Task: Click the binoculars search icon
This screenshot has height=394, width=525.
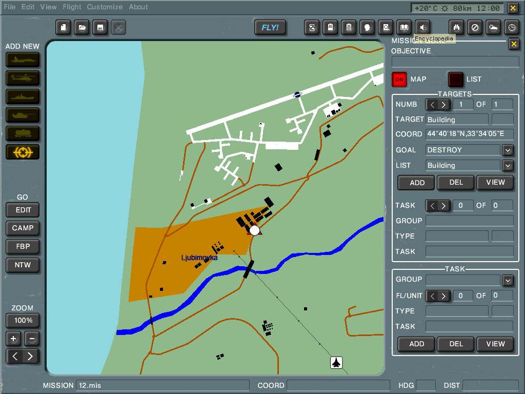Action: point(456,27)
